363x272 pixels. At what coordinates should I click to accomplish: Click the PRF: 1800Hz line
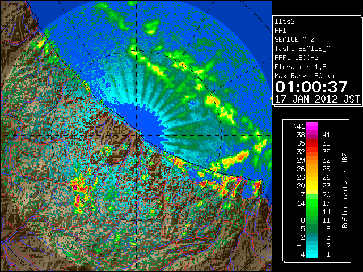tap(296, 58)
